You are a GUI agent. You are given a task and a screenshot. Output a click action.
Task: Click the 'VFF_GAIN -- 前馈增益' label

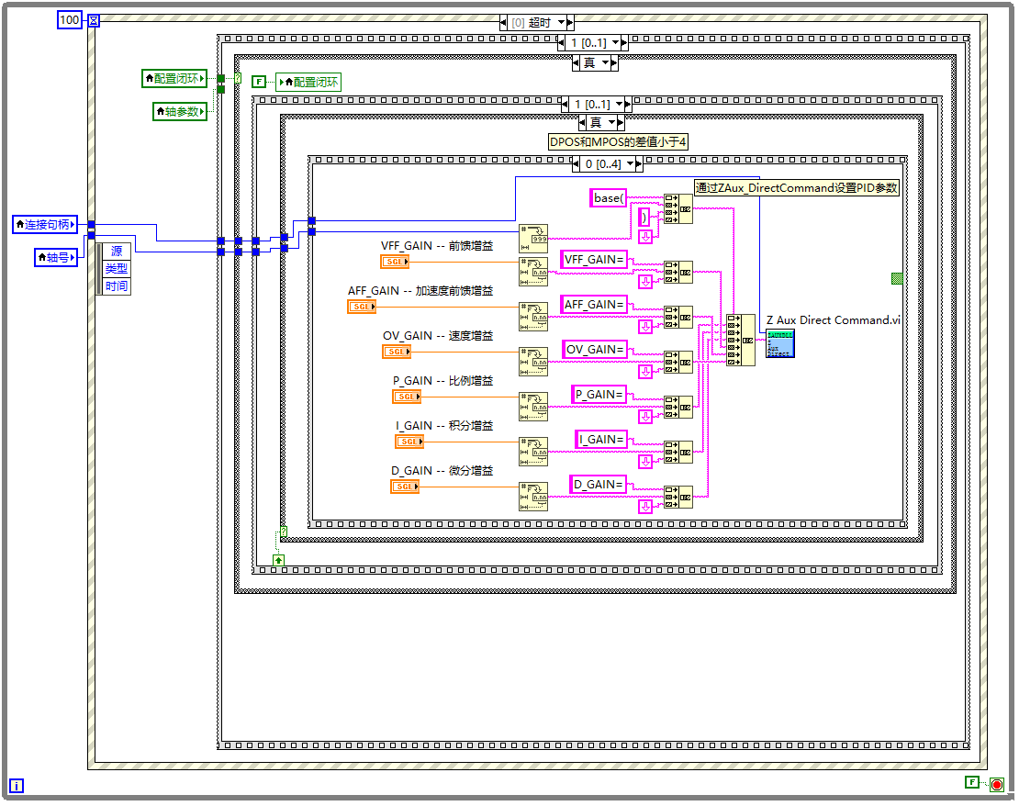pos(437,246)
